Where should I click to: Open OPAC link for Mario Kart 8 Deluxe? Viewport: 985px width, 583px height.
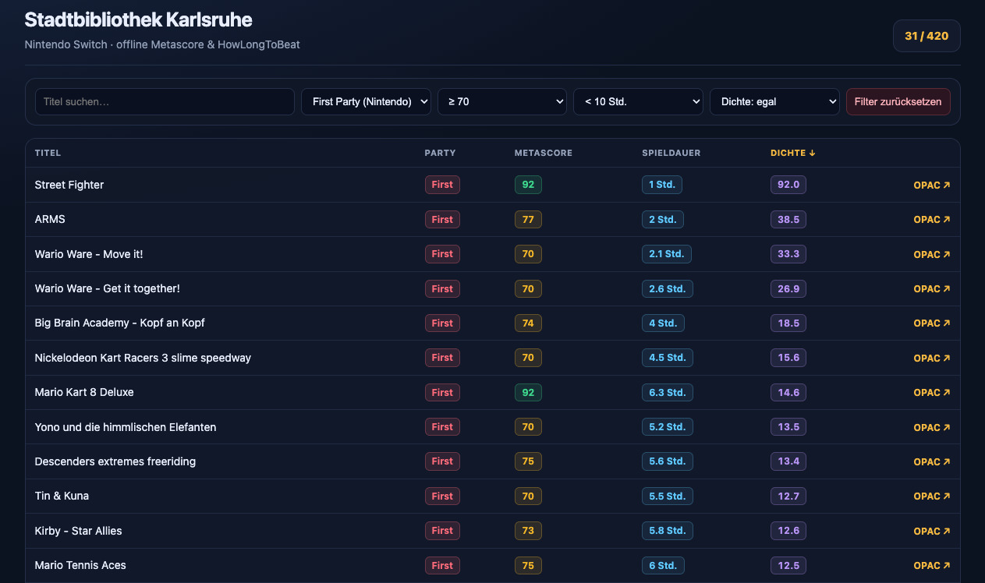click(x=932, y=392)
